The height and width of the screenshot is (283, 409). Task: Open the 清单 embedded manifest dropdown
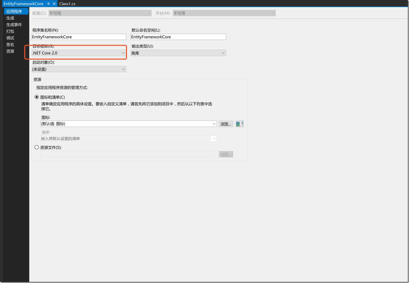129,139
